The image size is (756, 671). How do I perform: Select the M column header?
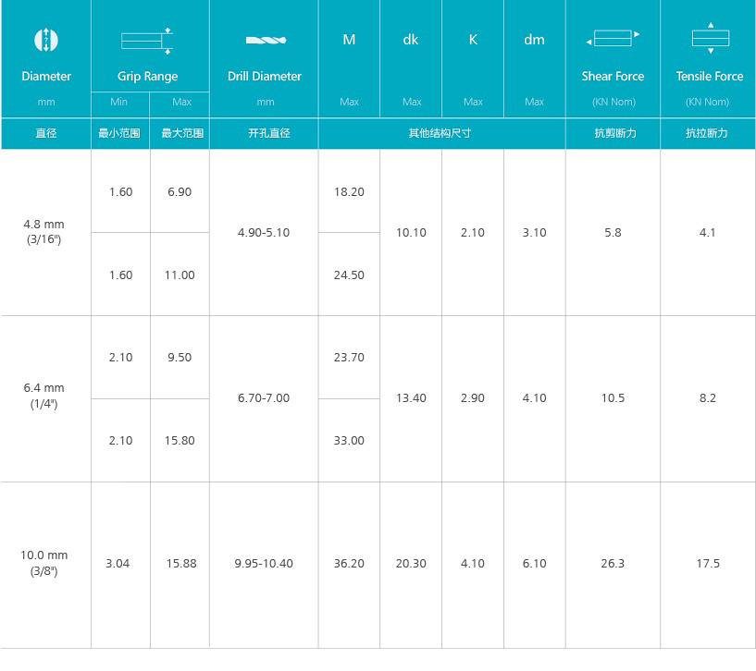pyautogui.click(x=349, y=40)
